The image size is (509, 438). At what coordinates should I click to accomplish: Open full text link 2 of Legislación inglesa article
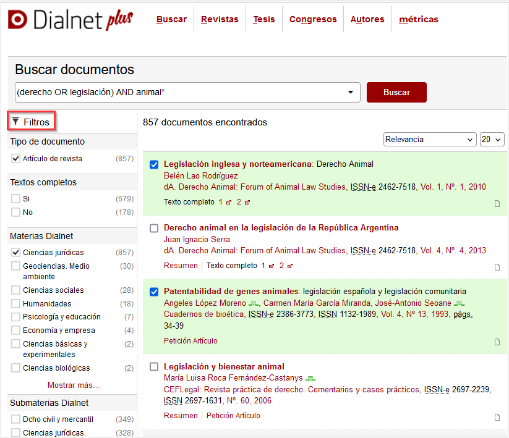point(244,202)
